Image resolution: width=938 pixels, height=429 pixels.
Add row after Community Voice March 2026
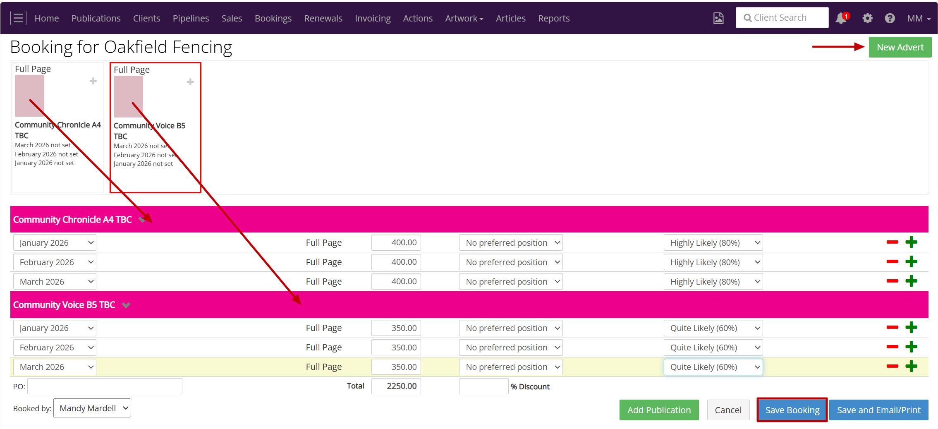(x=911, y=367)
